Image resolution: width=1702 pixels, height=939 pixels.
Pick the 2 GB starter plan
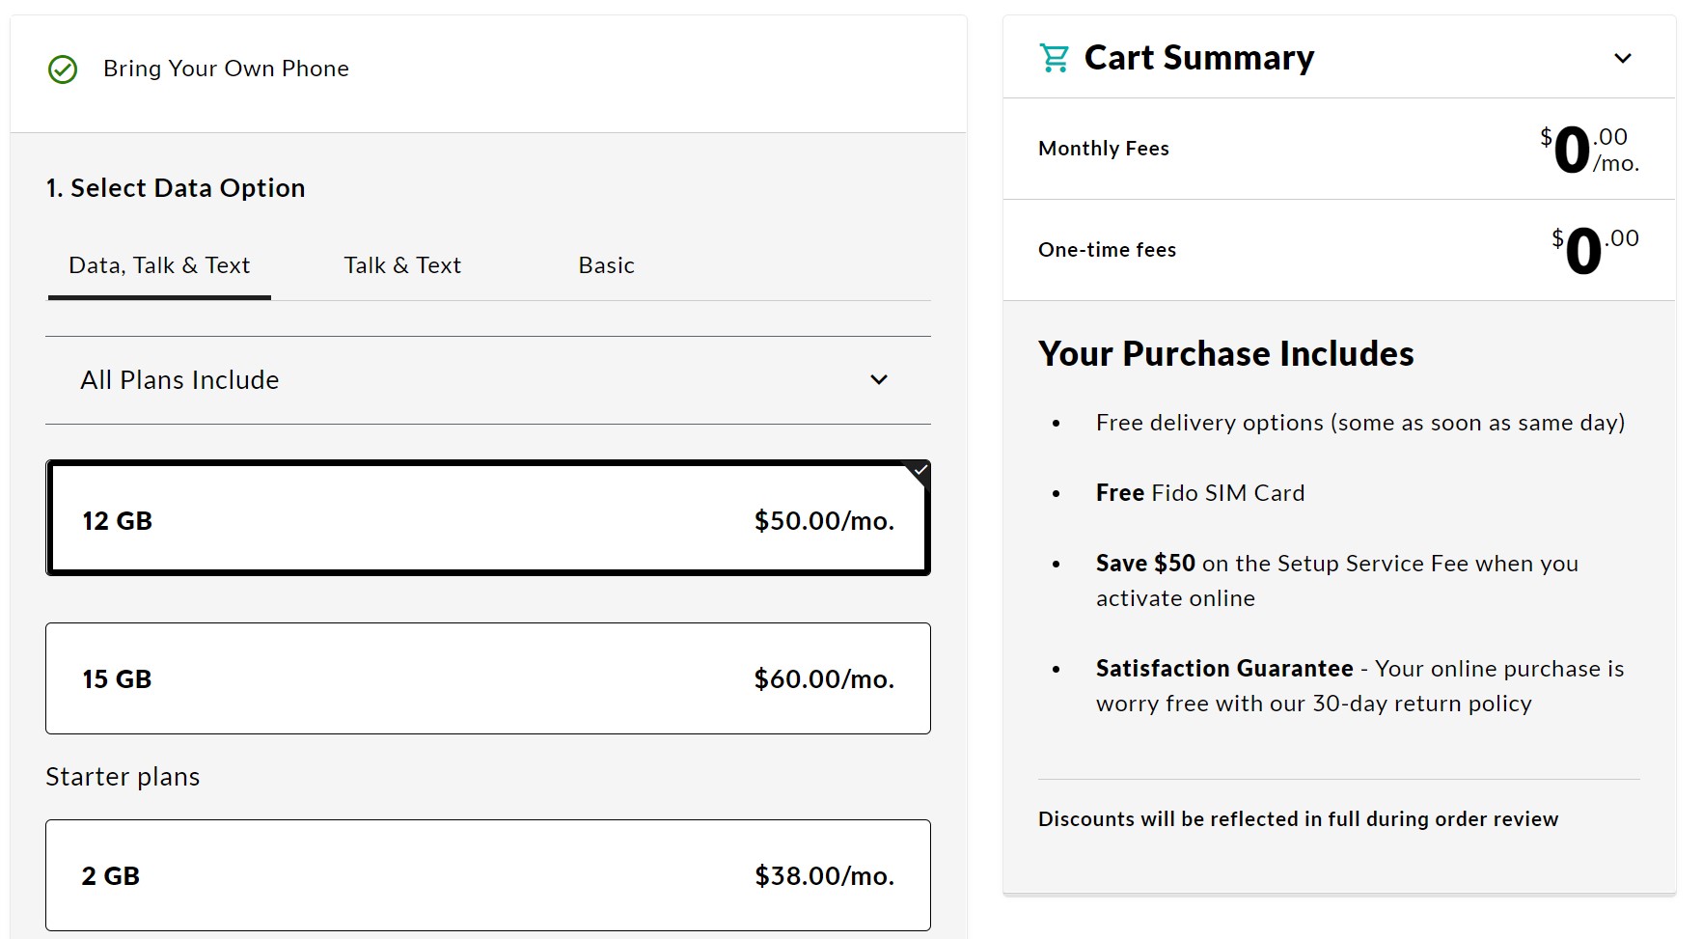(x=487, y=875)
